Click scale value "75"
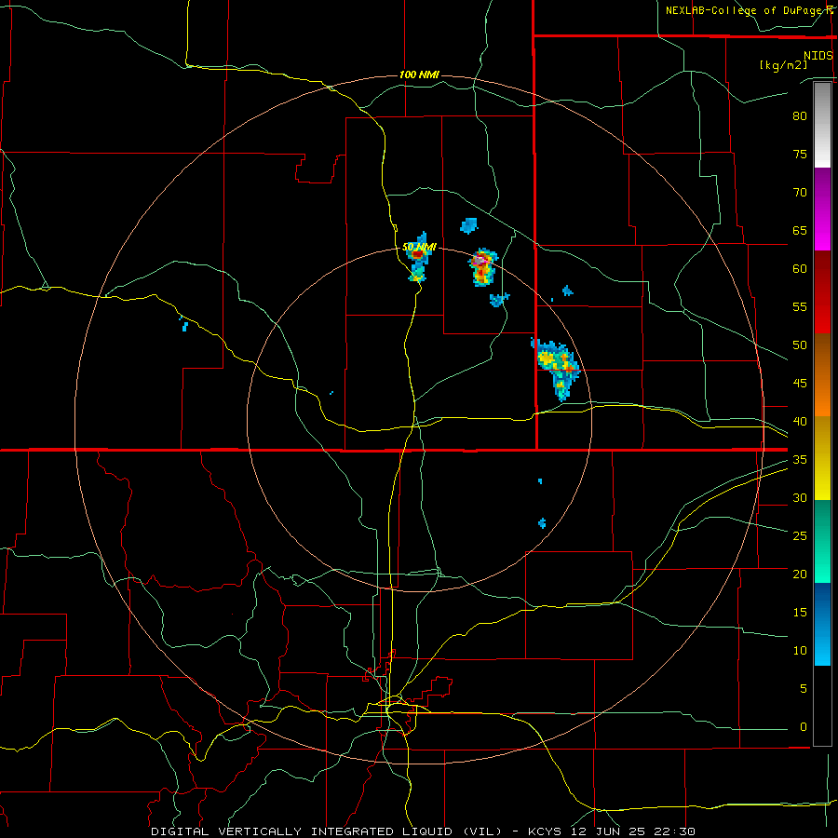This screenshot has width=838, height=838. click(800, 154)
